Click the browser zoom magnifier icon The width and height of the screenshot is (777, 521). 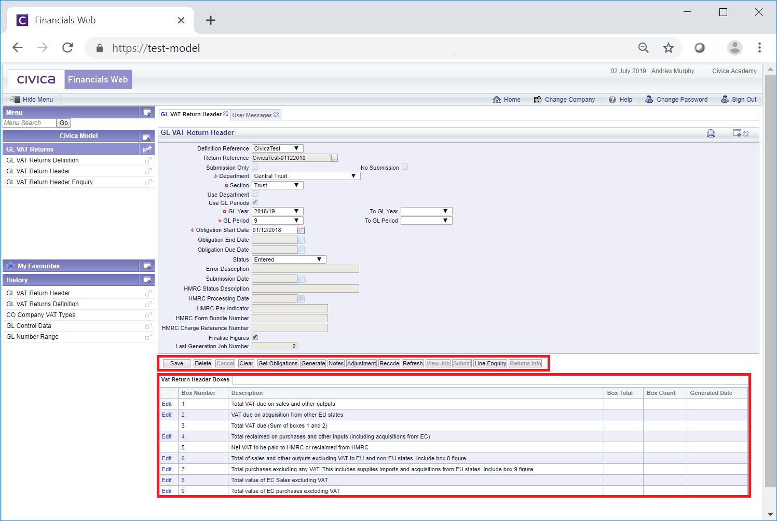(x=644, y=48)
